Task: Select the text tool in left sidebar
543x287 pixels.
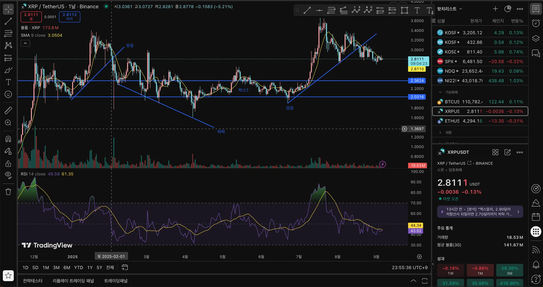Action: coord(8,82)
